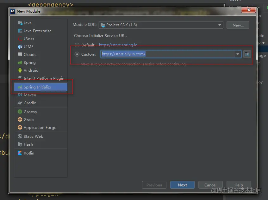Click the New... SDK button

pyautogui.click(x=238, y=25)
